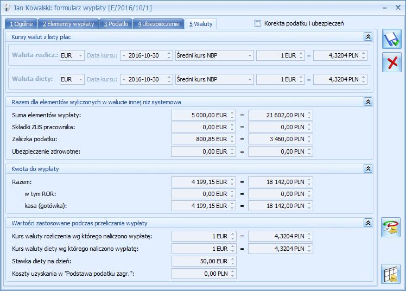Increase the Suma elements wypłaty EUR value

pos(232,112)
